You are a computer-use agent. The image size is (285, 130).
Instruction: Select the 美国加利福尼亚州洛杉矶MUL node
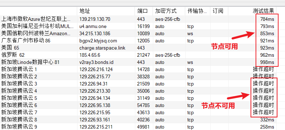pyautogui.click(x=37, y=26)
